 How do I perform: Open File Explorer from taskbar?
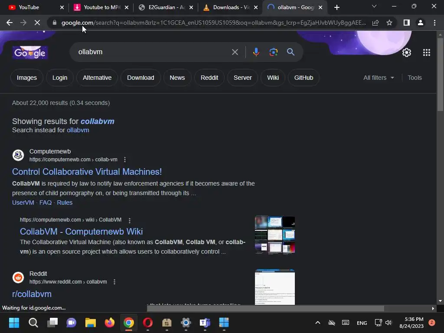(91, 323)
